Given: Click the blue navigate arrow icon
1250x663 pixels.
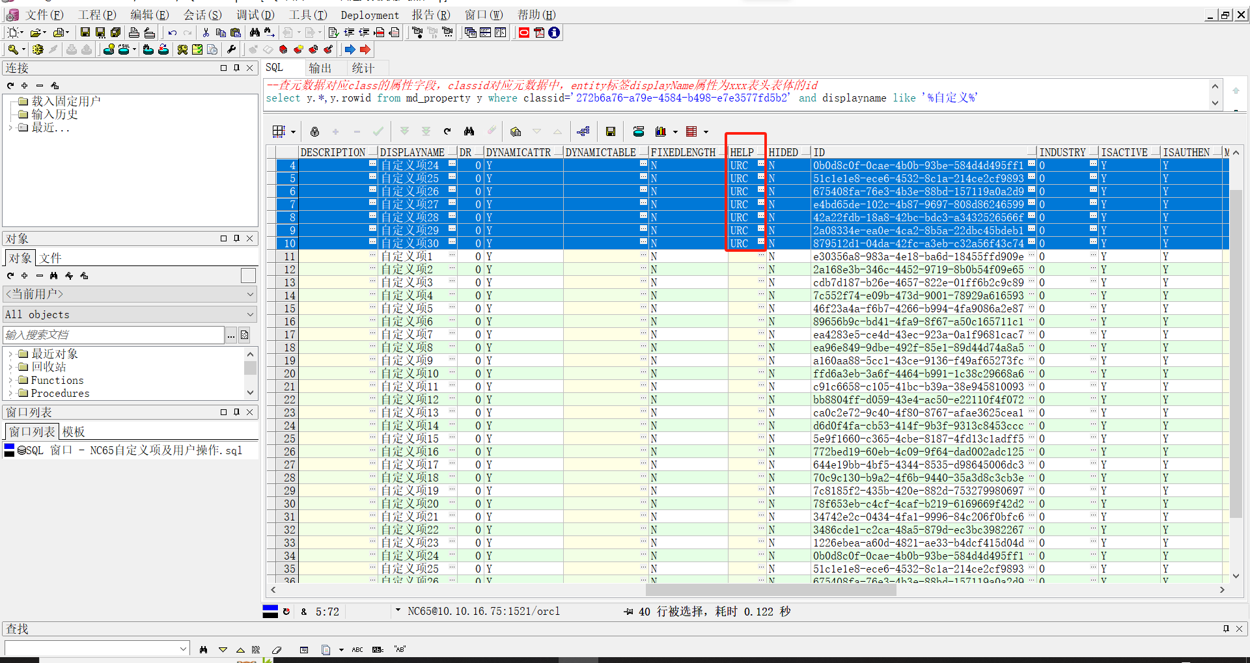Looking at the screenshot, I should pos(350,49).
